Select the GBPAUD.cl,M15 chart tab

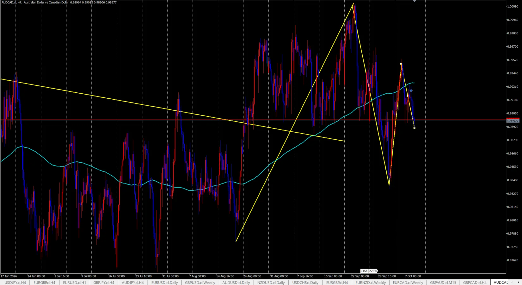443,282
